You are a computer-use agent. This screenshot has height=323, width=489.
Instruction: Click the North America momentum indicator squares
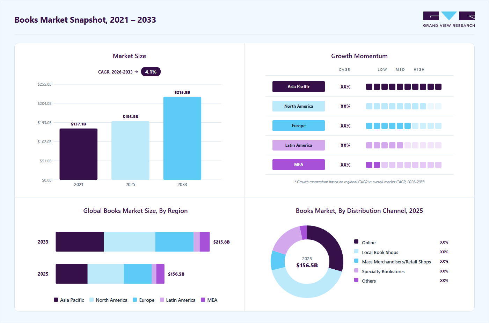coord(404,106)
